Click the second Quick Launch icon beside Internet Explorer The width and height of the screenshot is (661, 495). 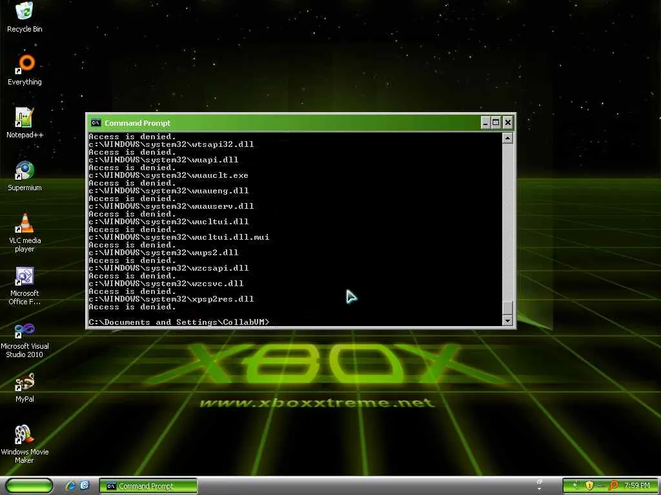point(85,485)
